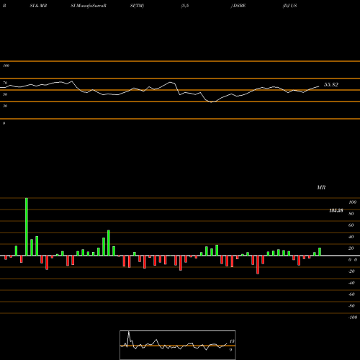Click the 80 label on MR axis
Viewport: 360px width, 360px height.
pyautogui.click(x=351, y=214)
